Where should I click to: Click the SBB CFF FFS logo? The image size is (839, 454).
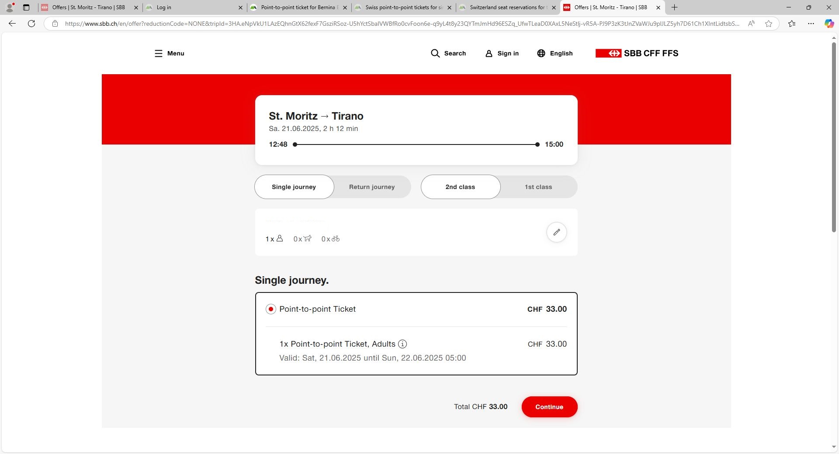[637, 53]
